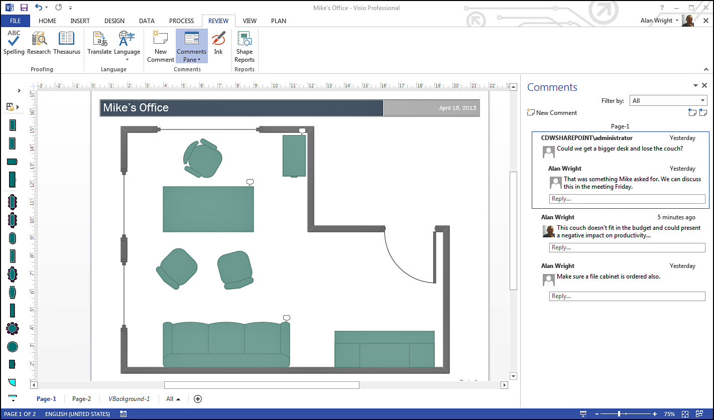The height and width of the screenshot is (420, 714).
Task: Click the PAGE 1 OF 2 status indicator
Action: 20,414
